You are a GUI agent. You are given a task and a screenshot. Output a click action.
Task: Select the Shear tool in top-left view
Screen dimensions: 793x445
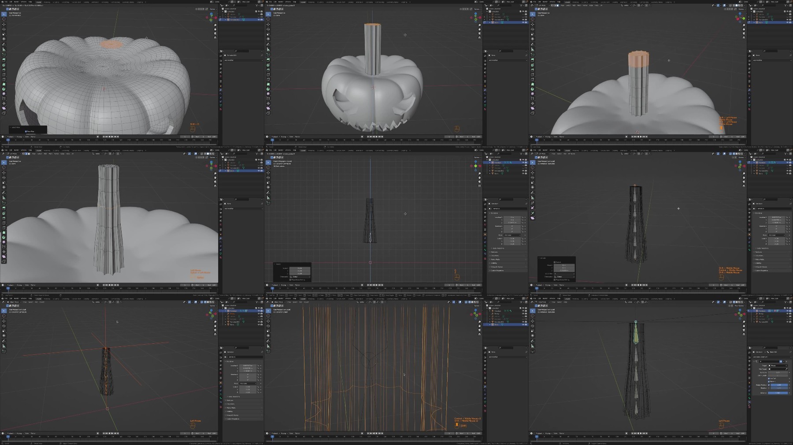click(4, 108)
